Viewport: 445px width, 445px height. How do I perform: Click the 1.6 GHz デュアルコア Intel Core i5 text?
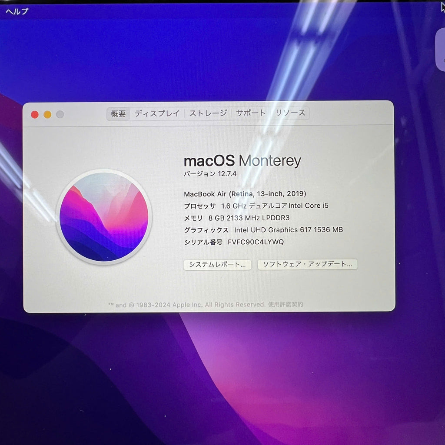point(275,206)
